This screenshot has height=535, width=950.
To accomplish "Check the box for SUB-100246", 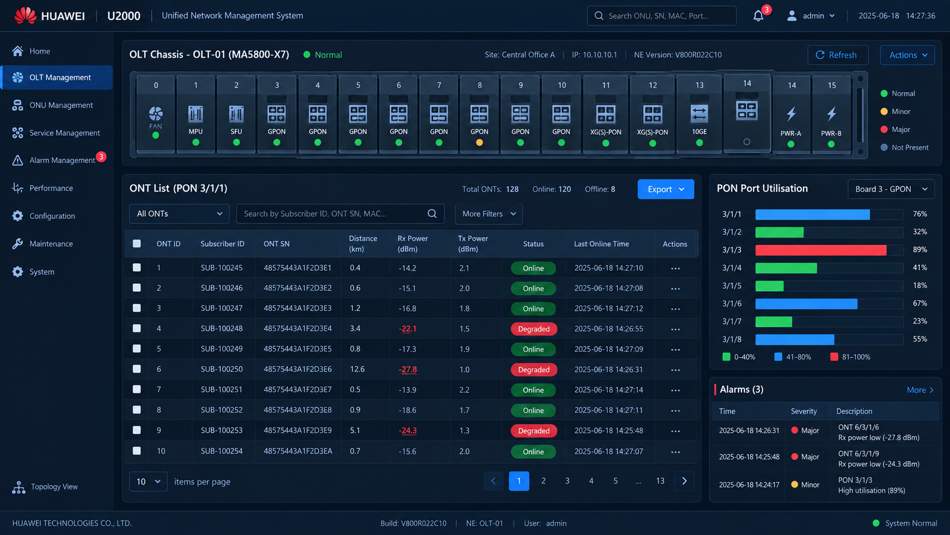I will point(137,288).
